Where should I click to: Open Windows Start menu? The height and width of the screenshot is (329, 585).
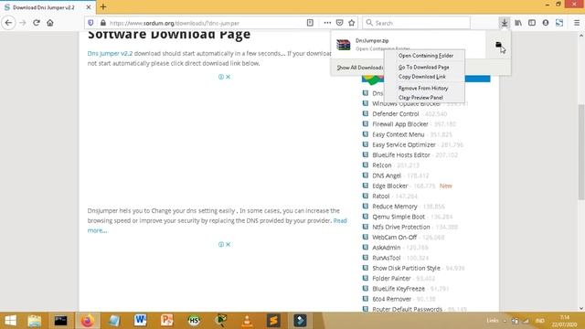pyautogui.click(x=10, y=321)
